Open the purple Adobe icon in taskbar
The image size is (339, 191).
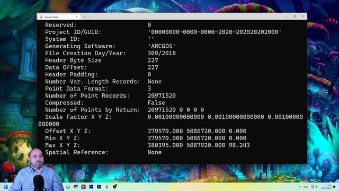pyautogui.click(x=91, y=187)
